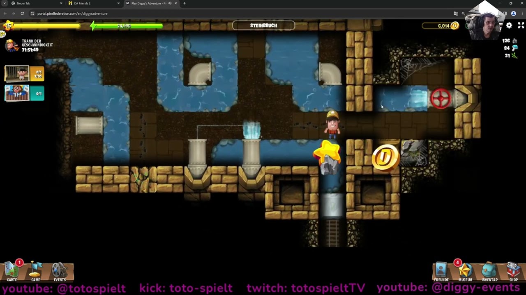Go to Camp
This screenshot has width=526, height=295.
pyautogui.click(x=36, y=271)
